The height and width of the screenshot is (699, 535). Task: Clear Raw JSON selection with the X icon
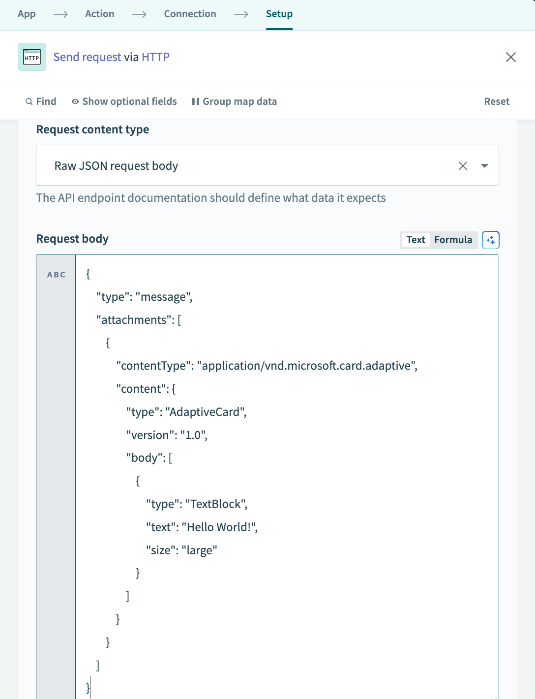pyautogui.click(x=463, y=165)
